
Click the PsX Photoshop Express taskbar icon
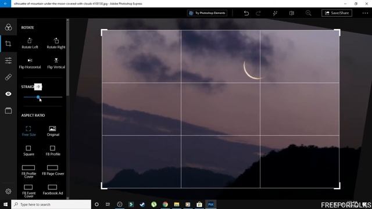pos(210,204)
